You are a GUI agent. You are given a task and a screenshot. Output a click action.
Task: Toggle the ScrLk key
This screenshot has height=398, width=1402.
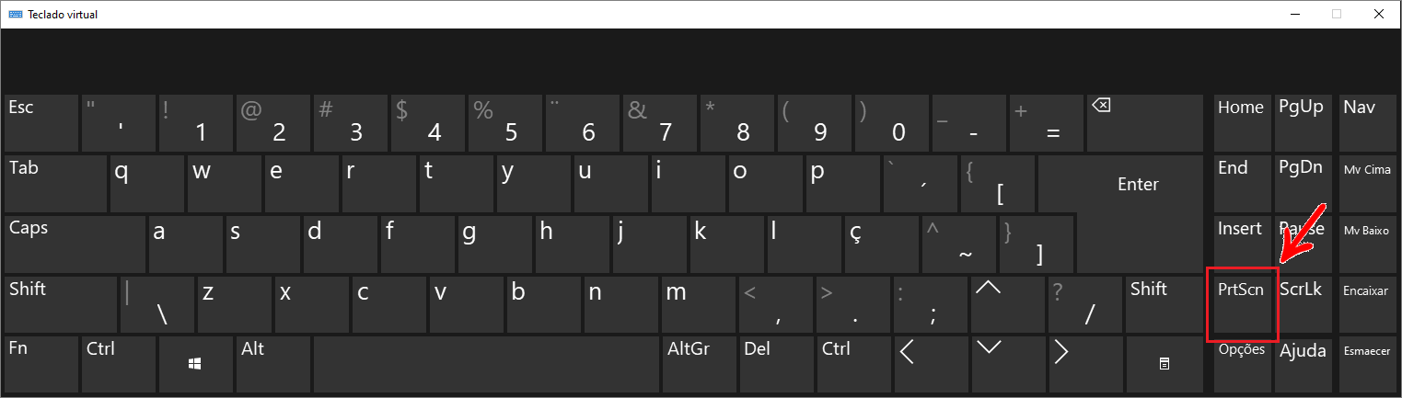(1304, 304)
